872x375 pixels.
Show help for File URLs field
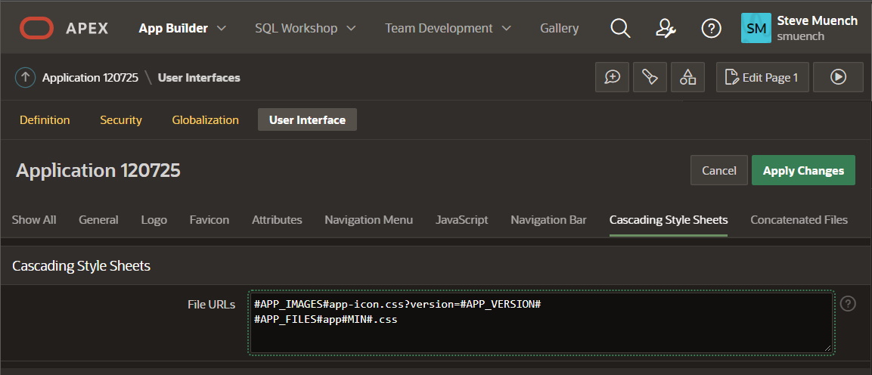pyautogui.click(x=849, y=304)
